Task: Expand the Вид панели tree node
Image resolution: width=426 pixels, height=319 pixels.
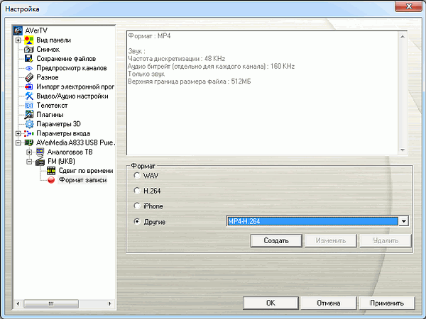Action: (18, 40)
